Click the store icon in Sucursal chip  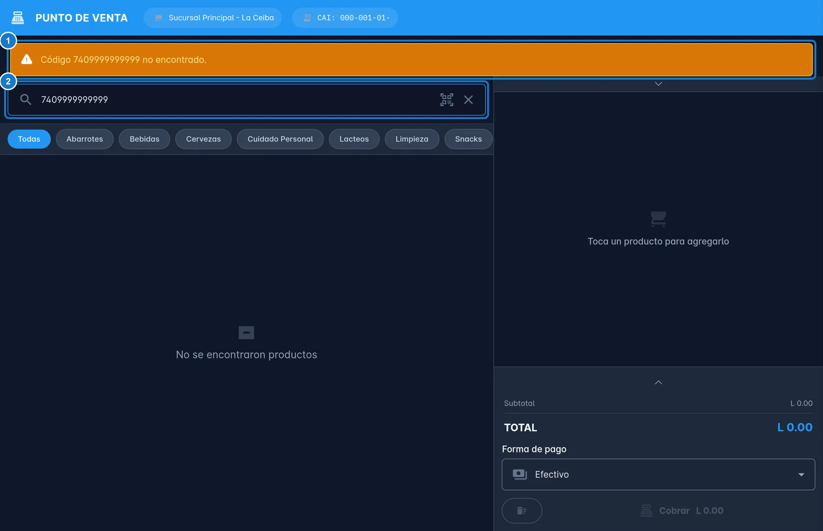point(159,18)
